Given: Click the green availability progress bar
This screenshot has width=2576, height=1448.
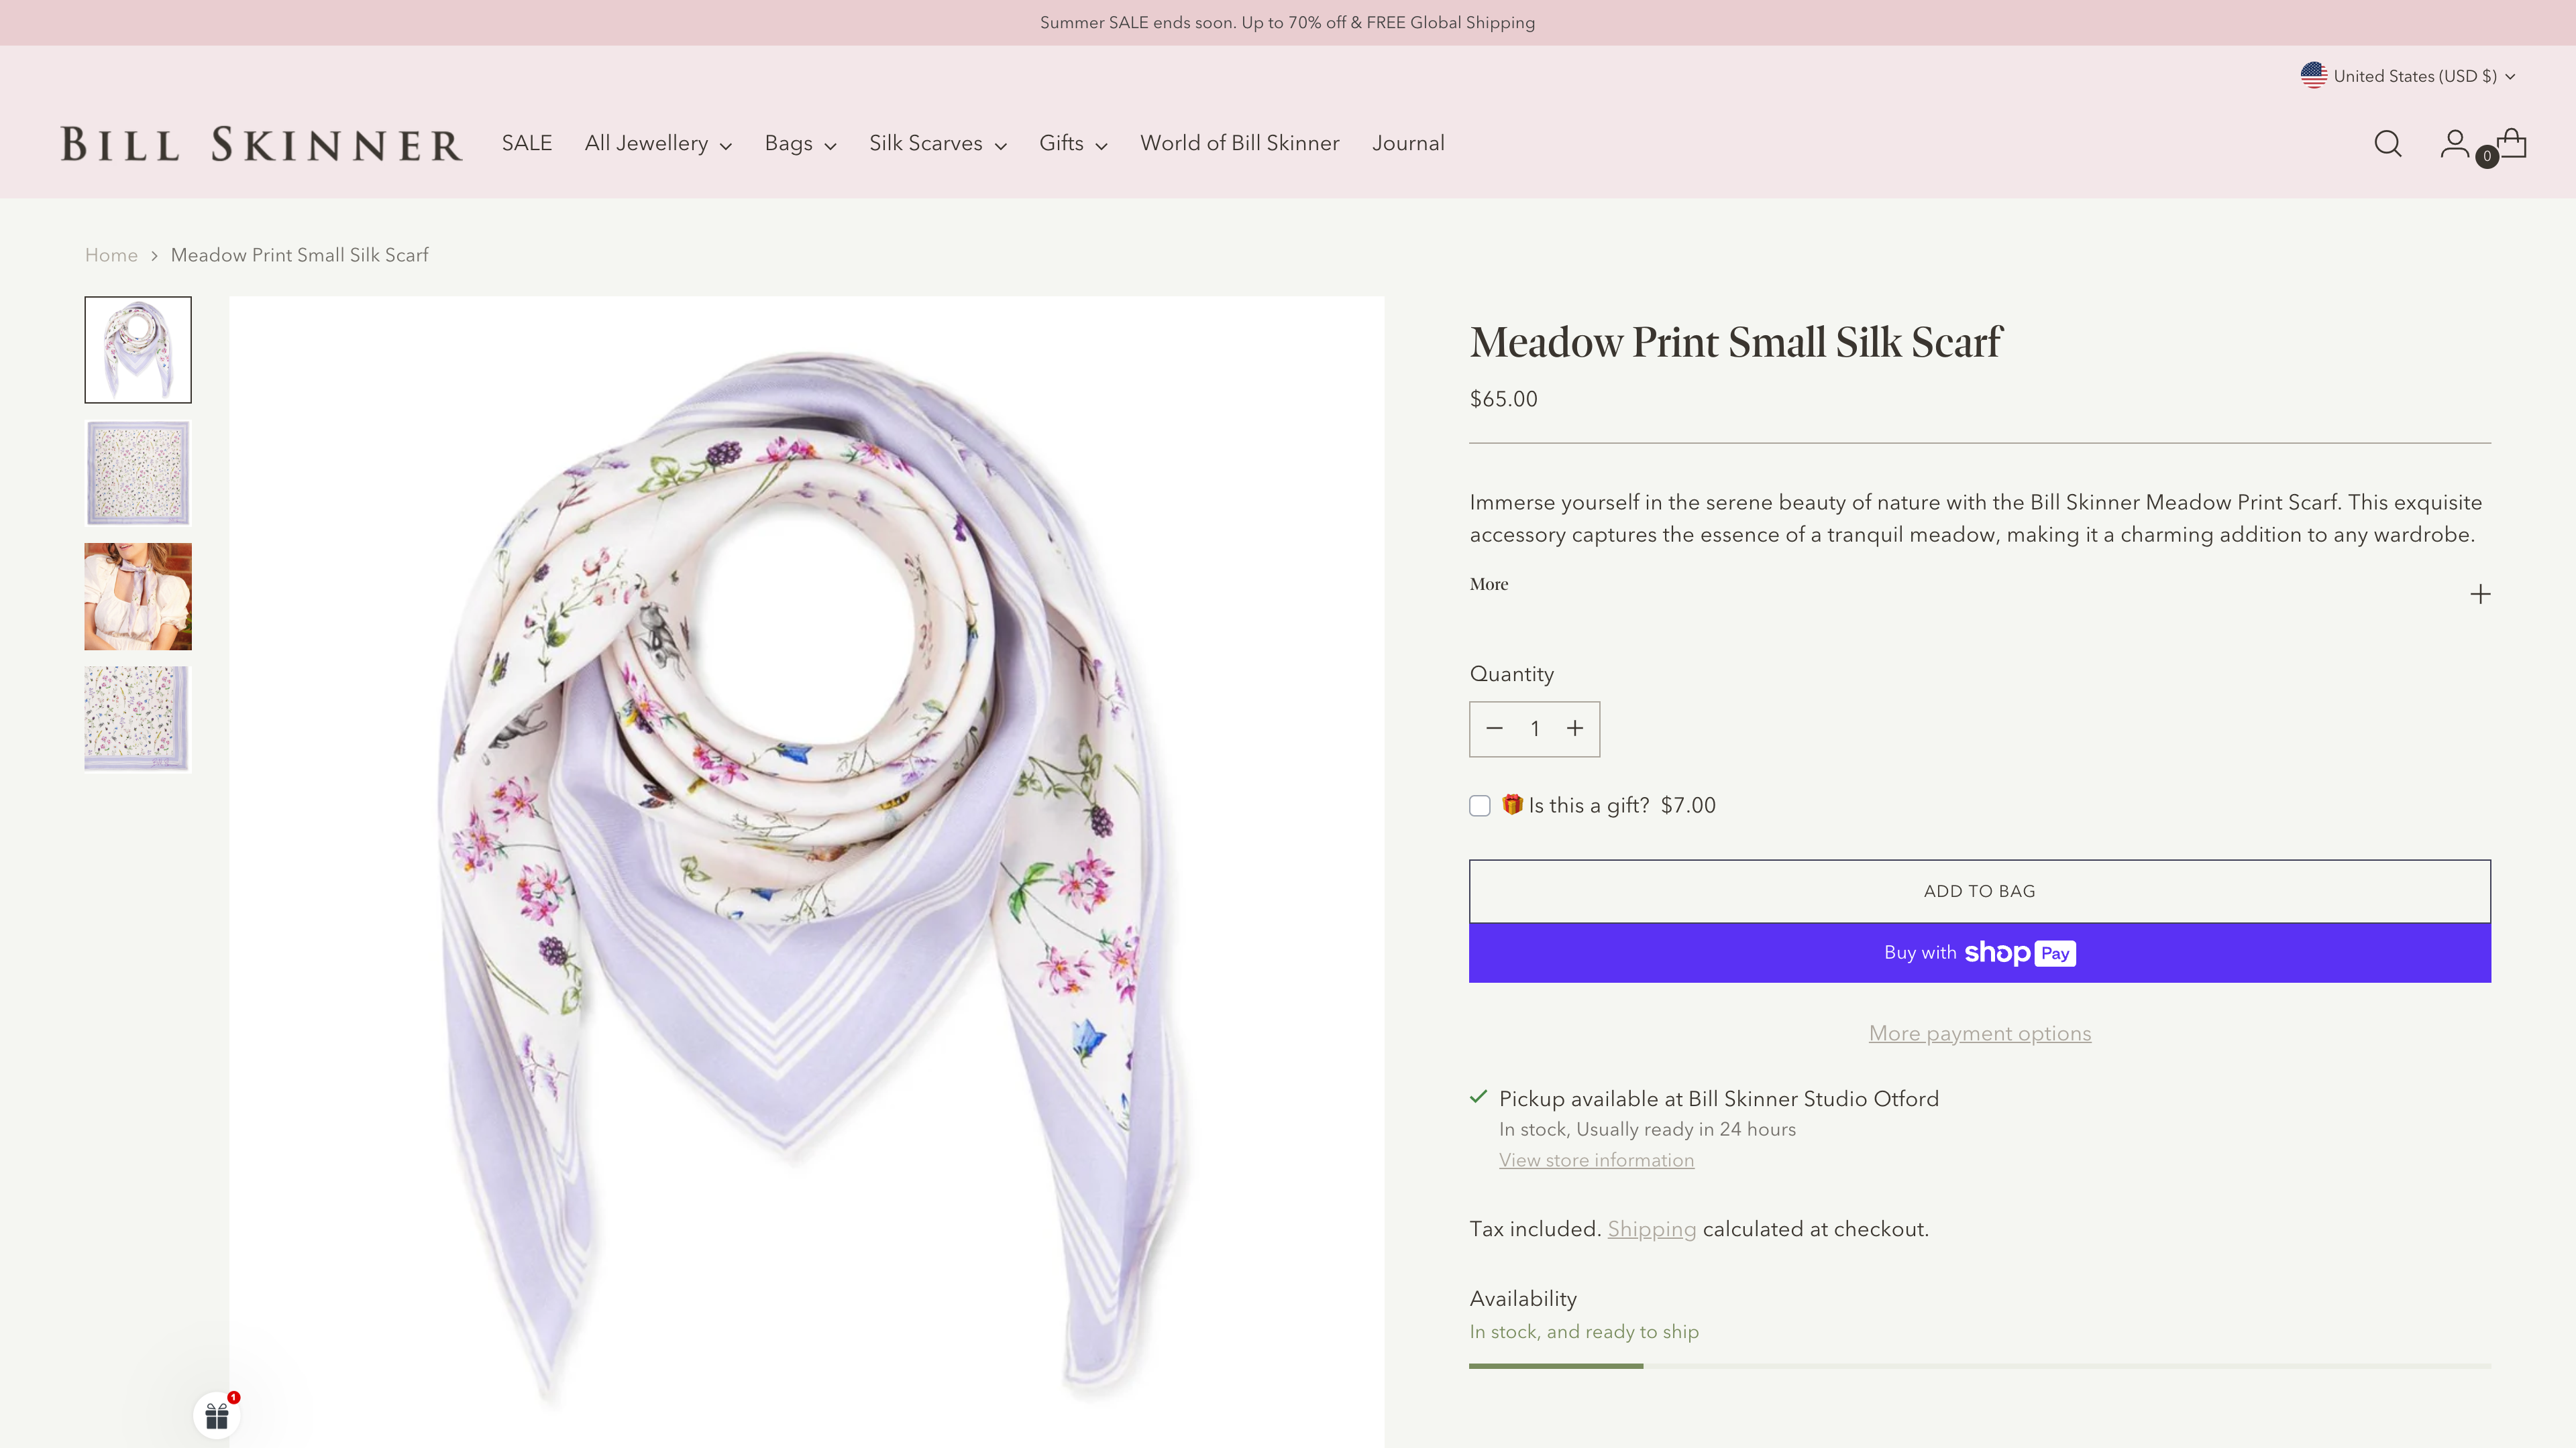Looking at the screenshot, I should point(1555,1365).
